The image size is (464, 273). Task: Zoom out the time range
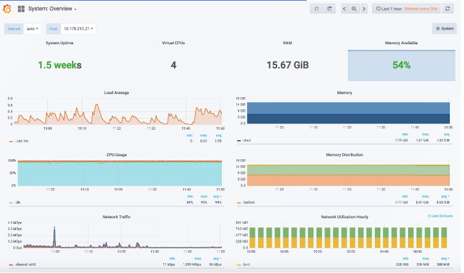tap(354, 9)
